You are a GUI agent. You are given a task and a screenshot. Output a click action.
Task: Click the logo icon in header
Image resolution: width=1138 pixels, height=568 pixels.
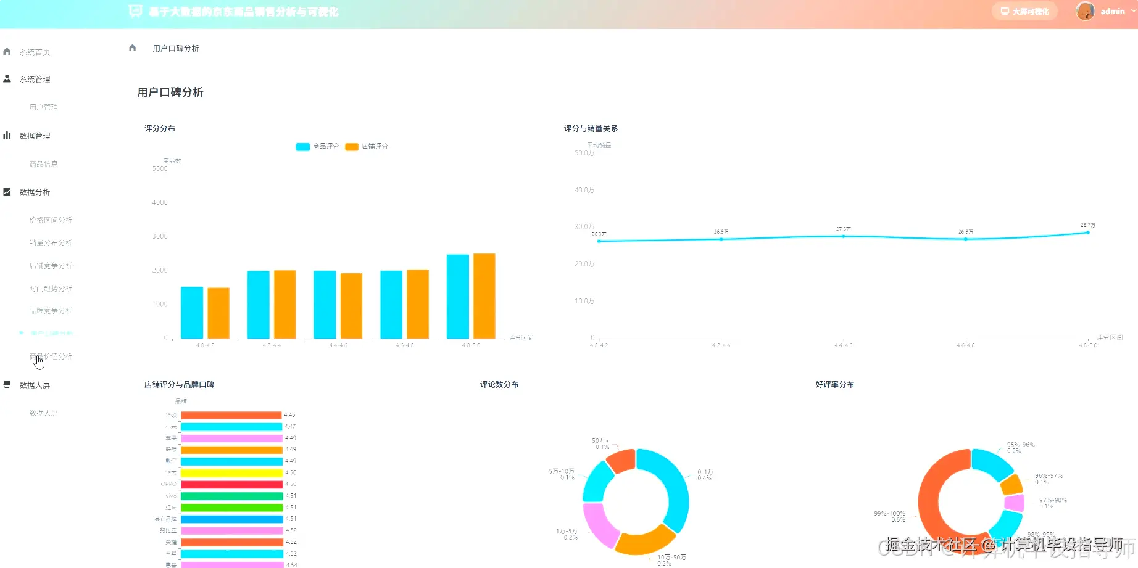[135, 11]
